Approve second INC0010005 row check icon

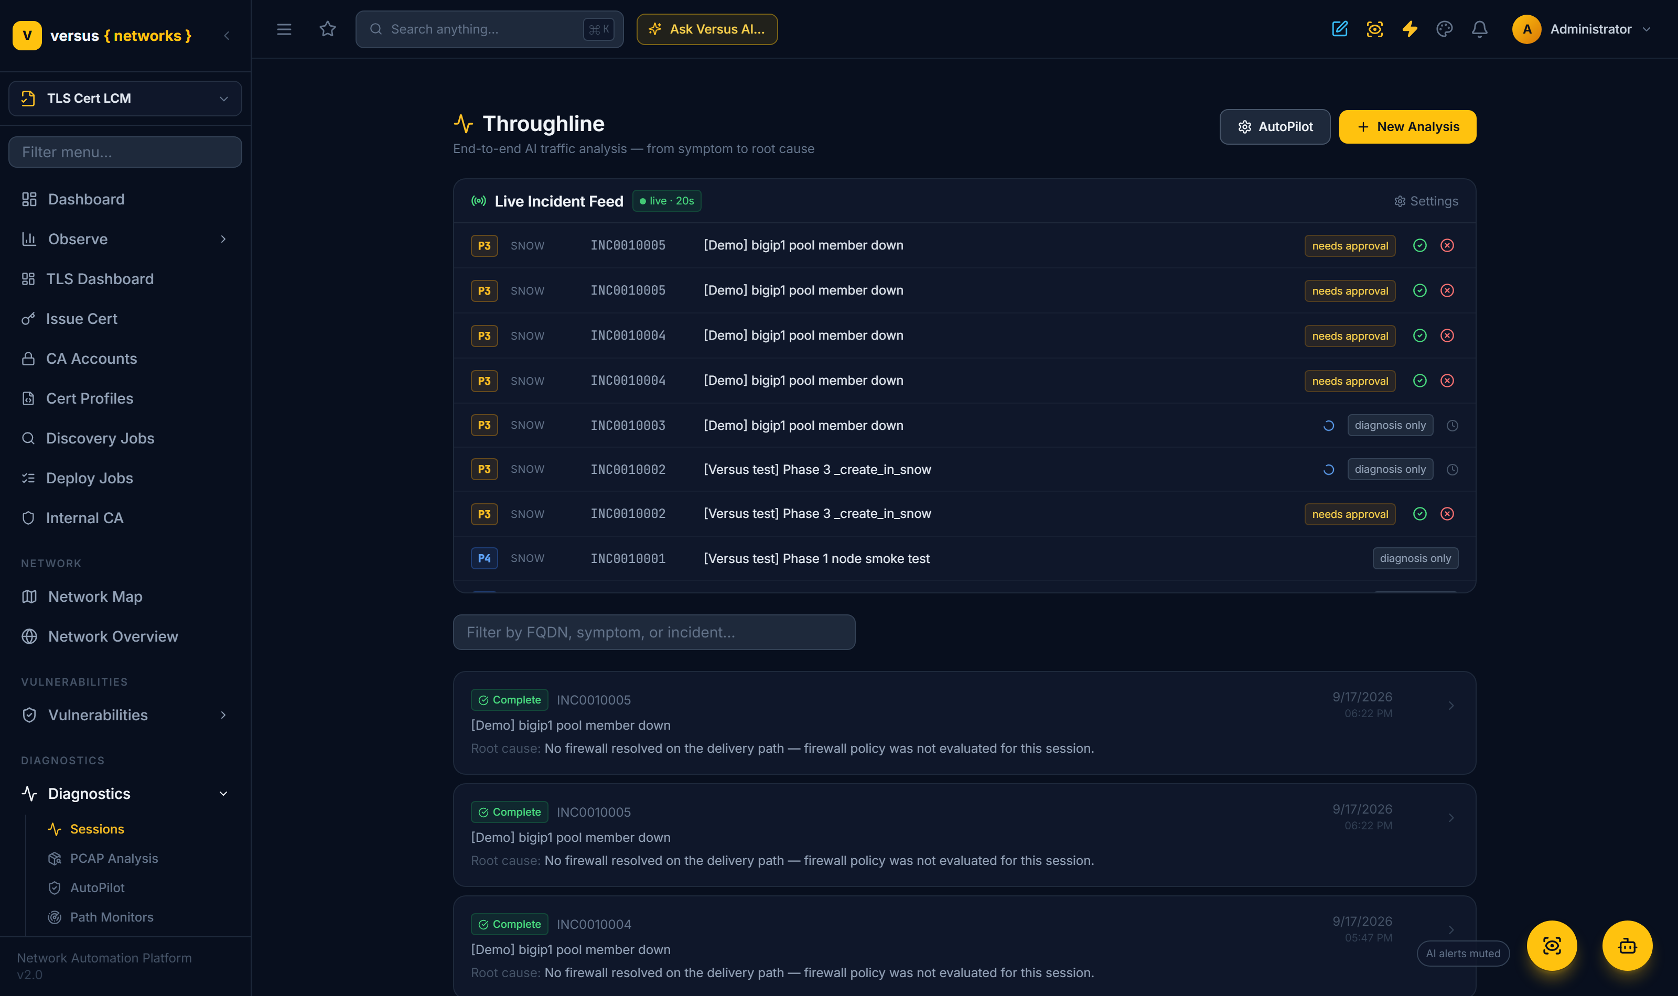[1419, 290]
